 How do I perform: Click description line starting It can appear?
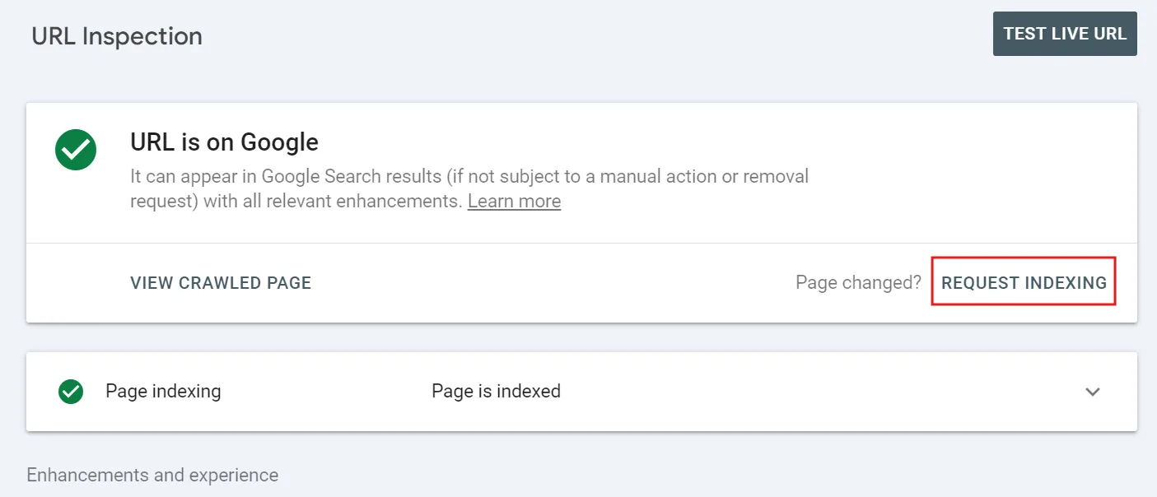click(469, 176)
